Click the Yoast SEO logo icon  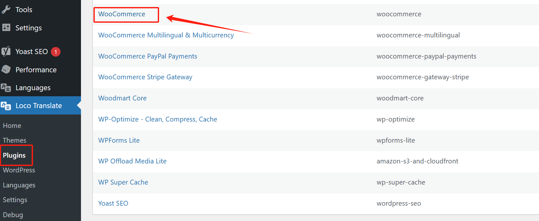[x=6, y=51]
